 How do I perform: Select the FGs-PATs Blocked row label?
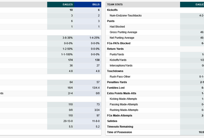pos(118,43)
